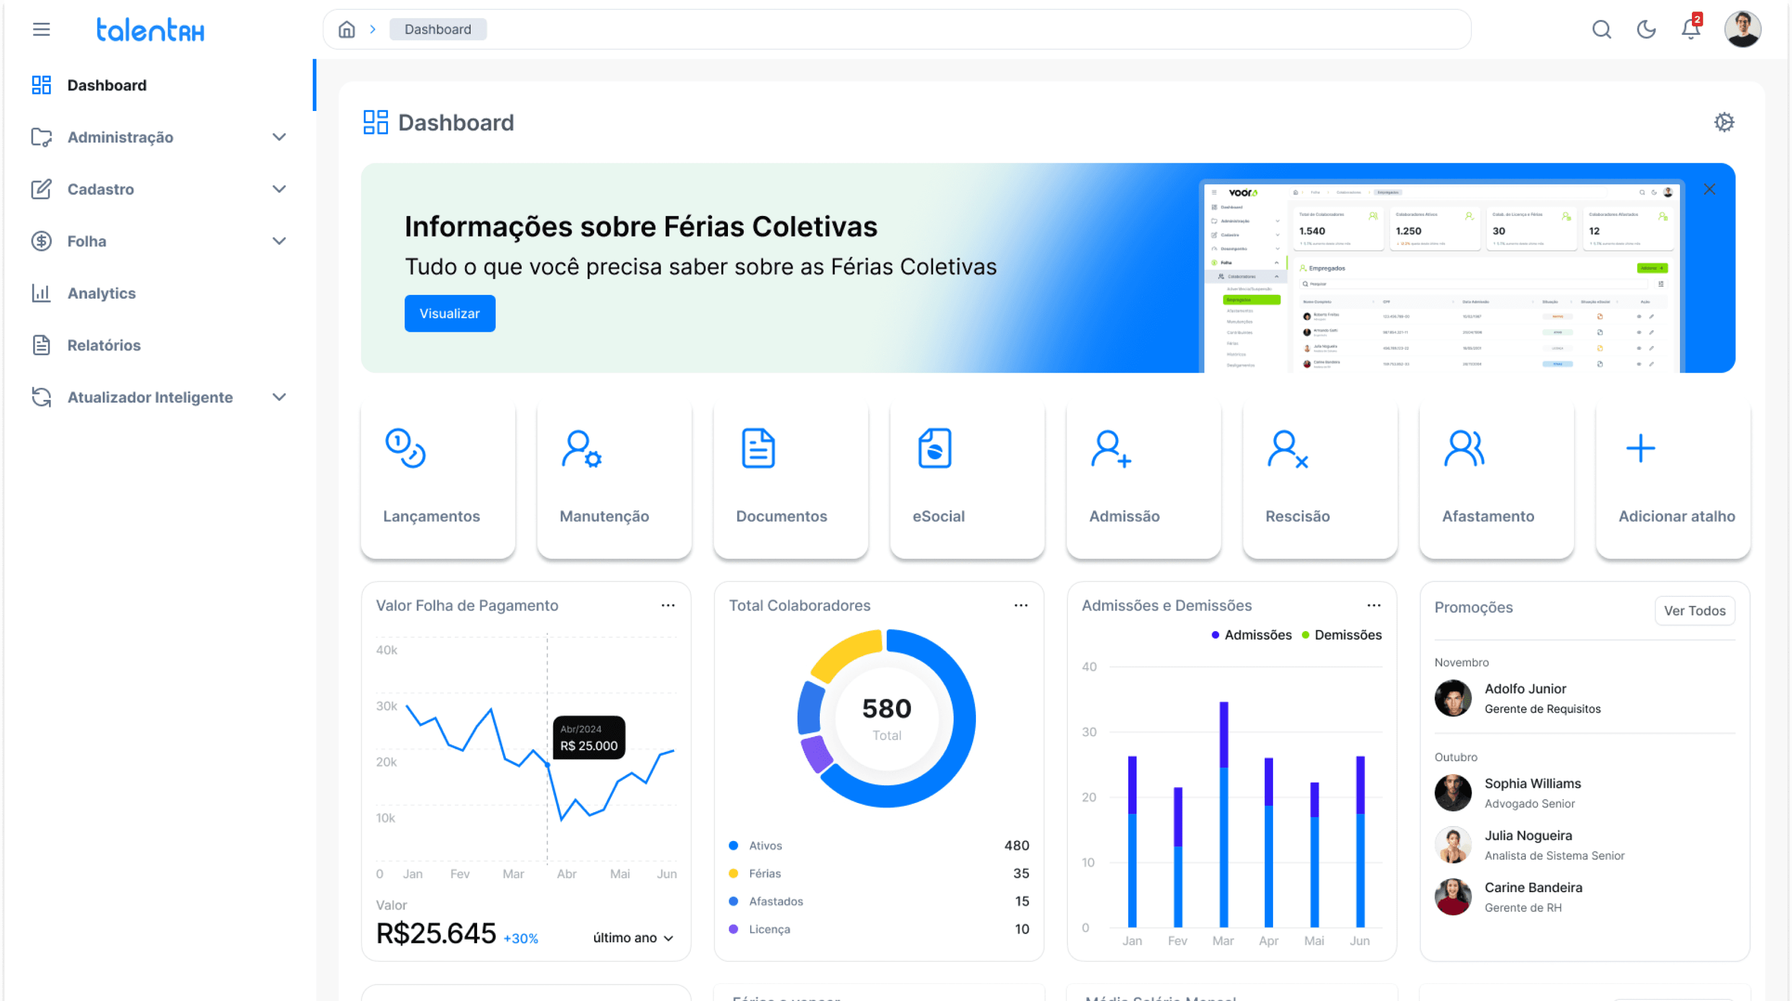1792x1001 pixels.
Task: Open the Rescisão shortcut card
Action: pos(1320,479)
